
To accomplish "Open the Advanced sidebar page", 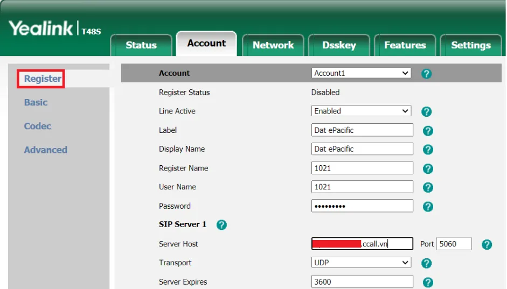I will point(46,150).
